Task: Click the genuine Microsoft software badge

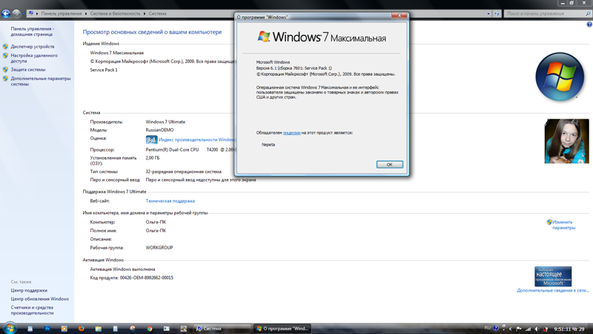Action: point(553,276)
